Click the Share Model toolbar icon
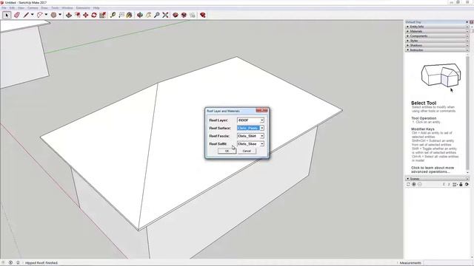The height and width of the screenshot is (266, 474). [184, 15]
